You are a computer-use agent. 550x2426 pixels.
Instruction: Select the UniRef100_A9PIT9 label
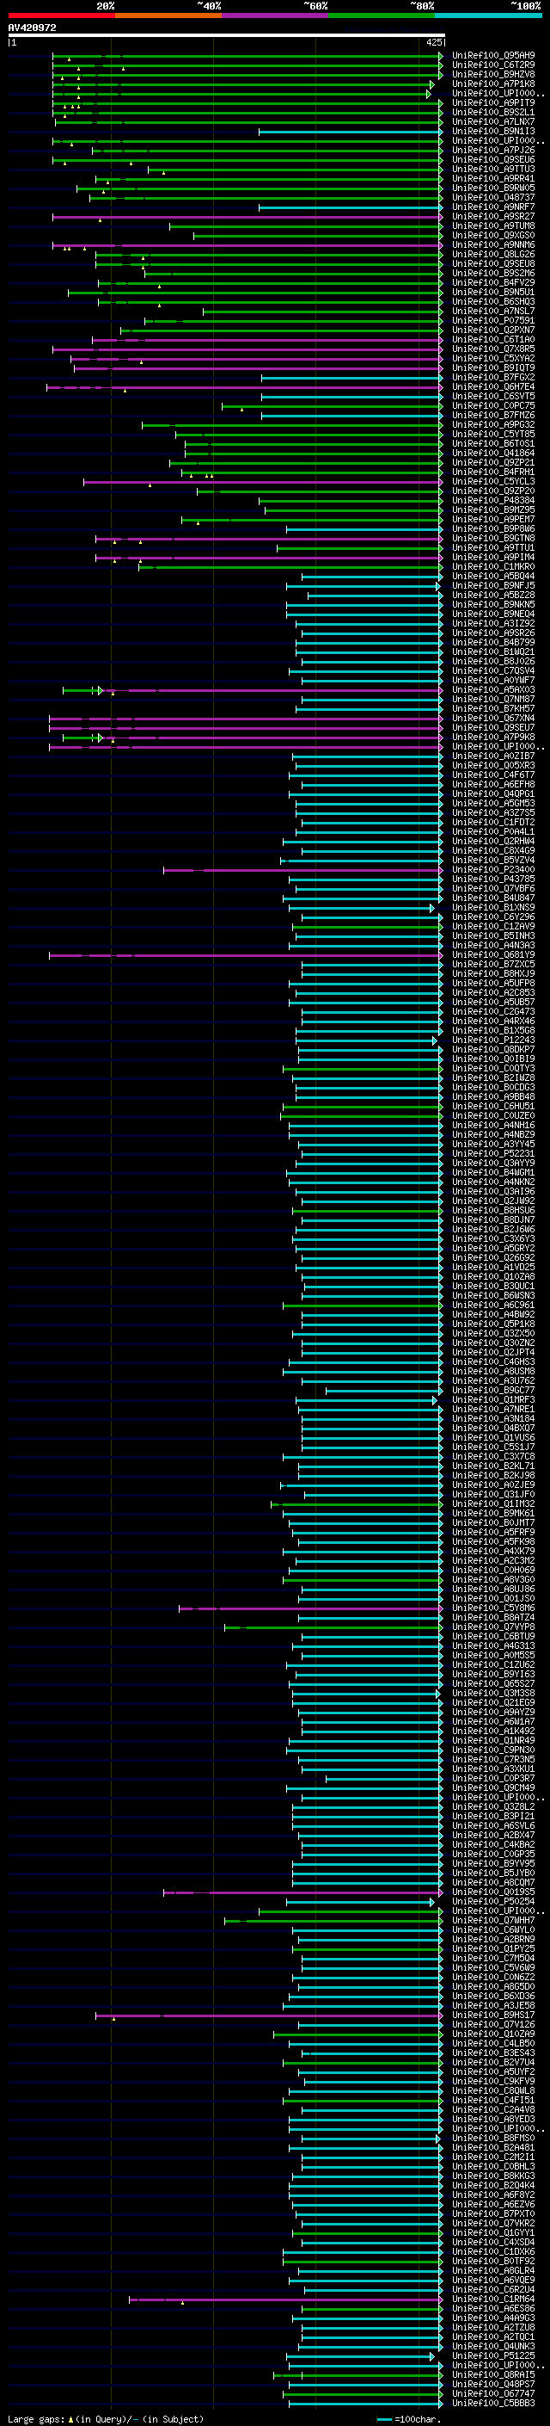pos(492,102)
